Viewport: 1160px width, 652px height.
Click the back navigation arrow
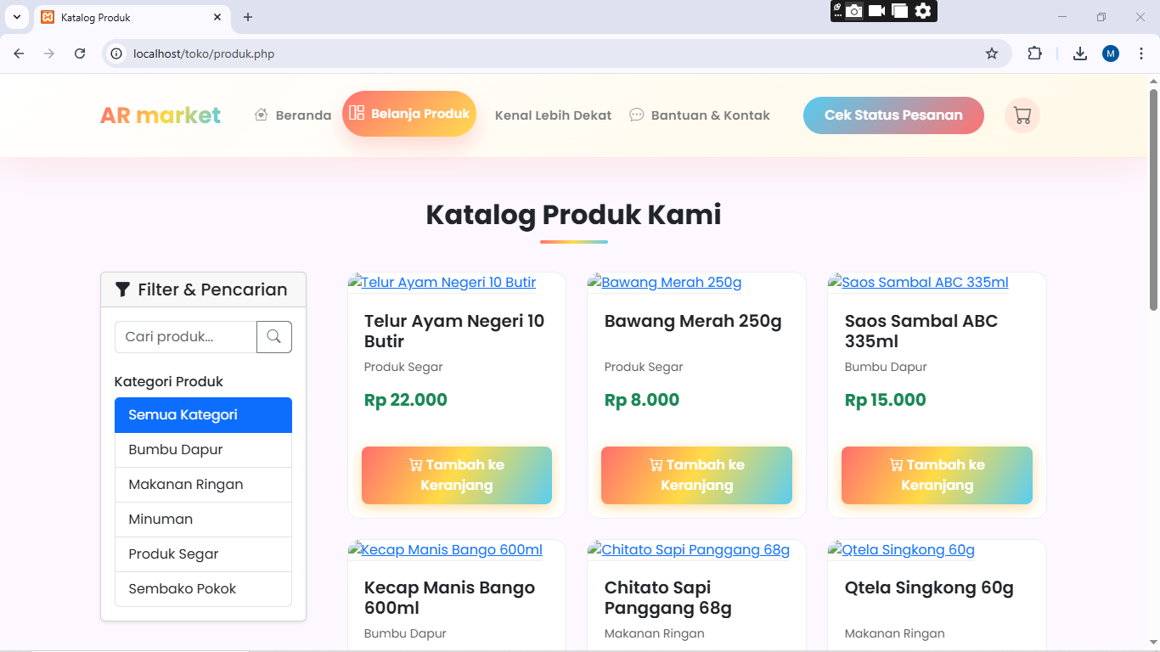pos(19,53)
